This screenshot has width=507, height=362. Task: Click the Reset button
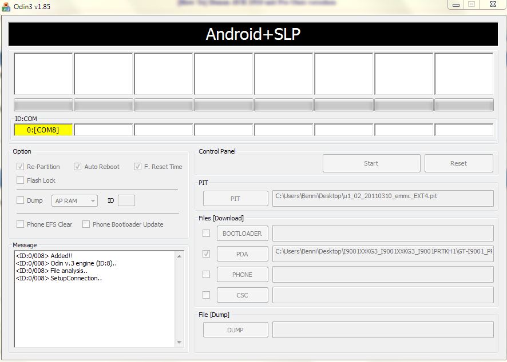click(x=458, y=163)
